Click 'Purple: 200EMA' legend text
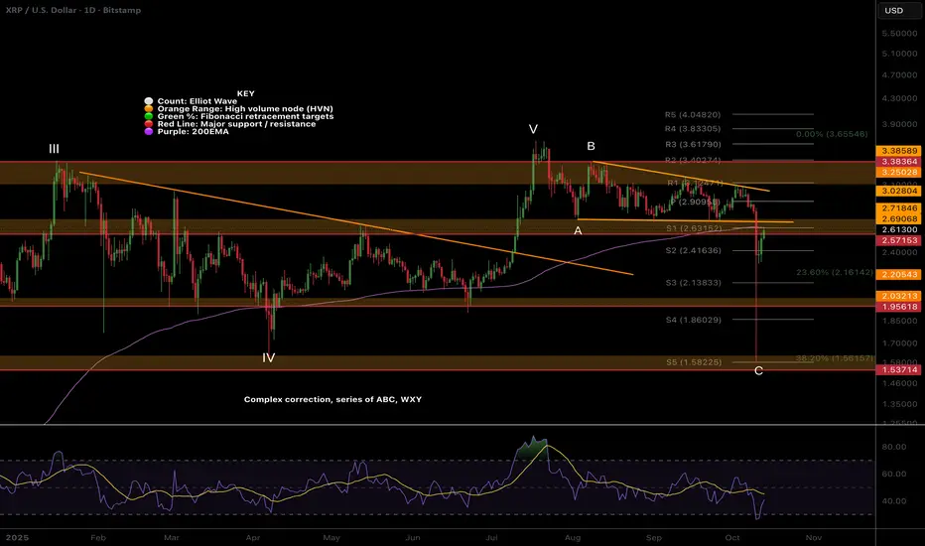Image resolution: width=925 pixels, height=546 pixels. tap(193, 132)
